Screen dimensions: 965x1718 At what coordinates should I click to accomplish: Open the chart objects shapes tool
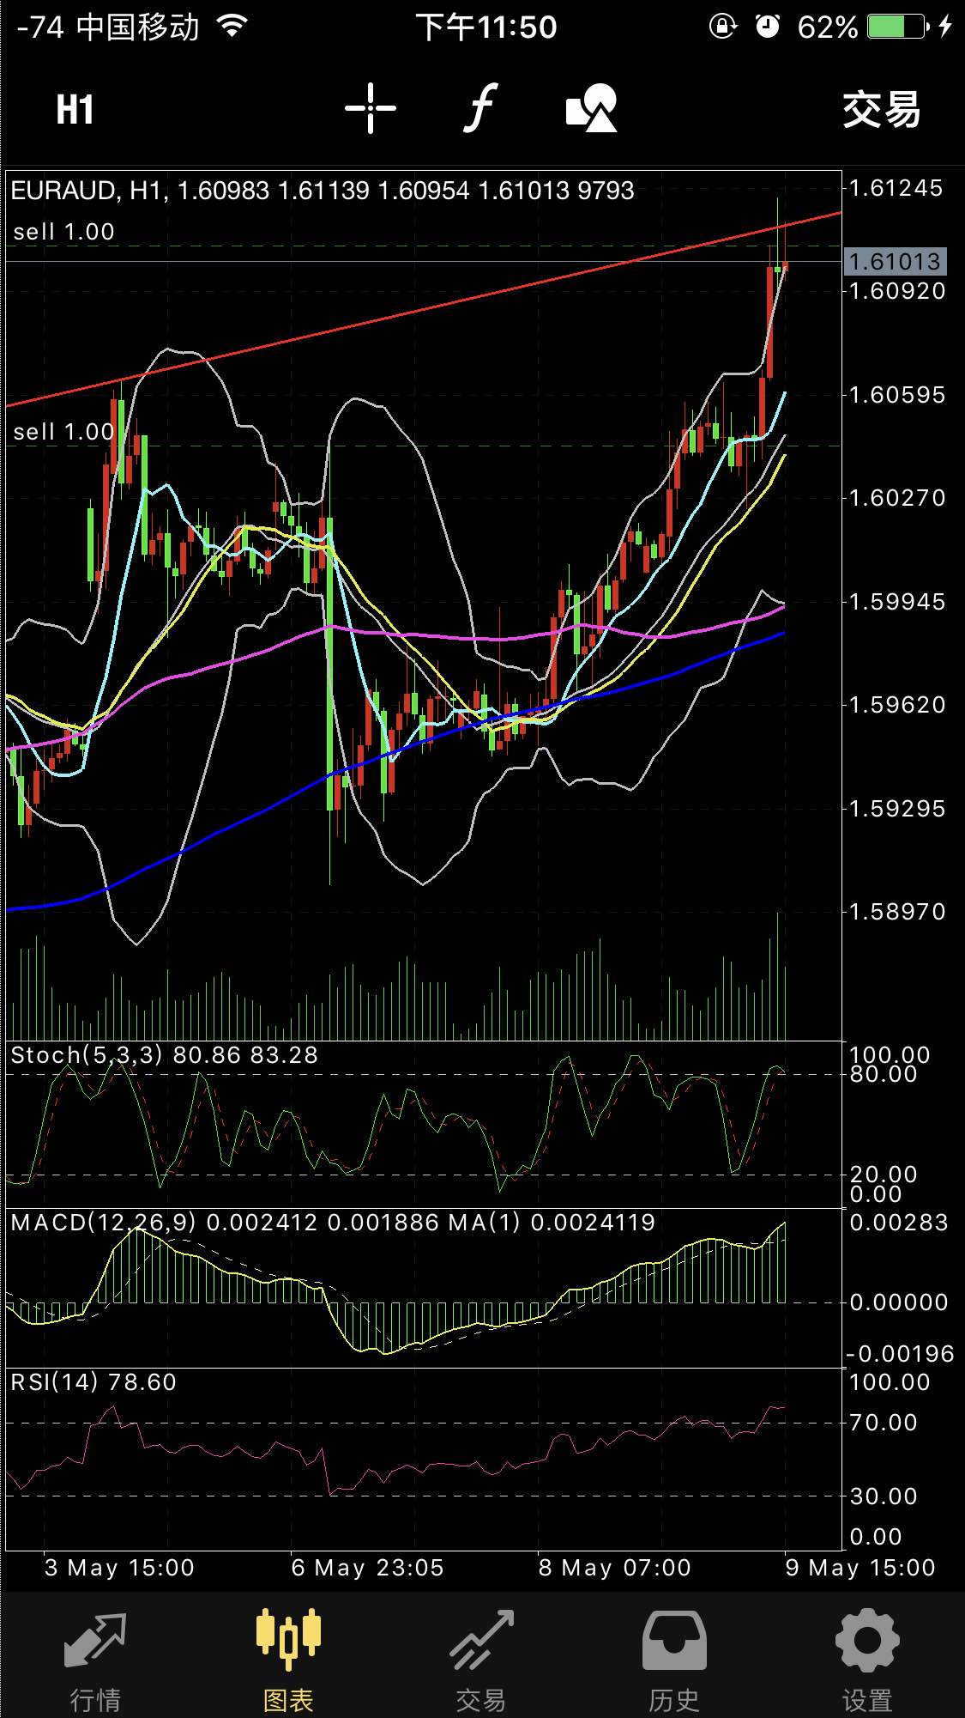coord(592,108)
